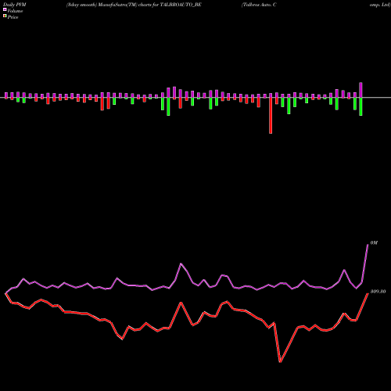Click the Volume legend color swatch

[x=5, y=9]
